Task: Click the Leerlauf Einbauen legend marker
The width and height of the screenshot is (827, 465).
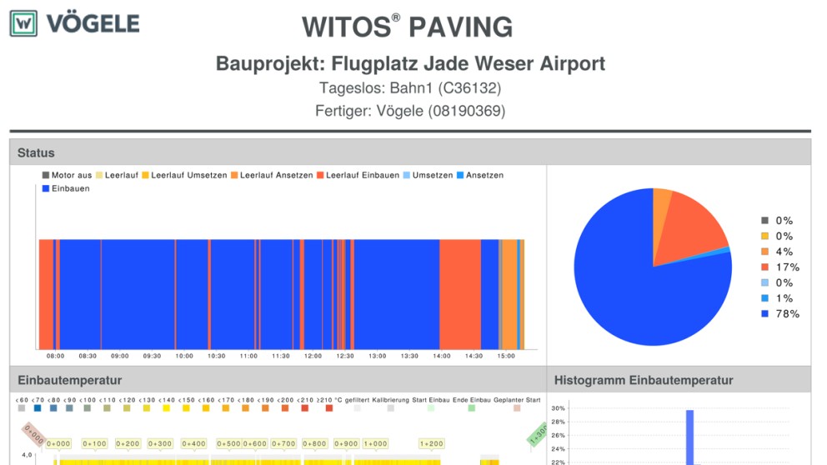Action: click(x=320, y=176)
